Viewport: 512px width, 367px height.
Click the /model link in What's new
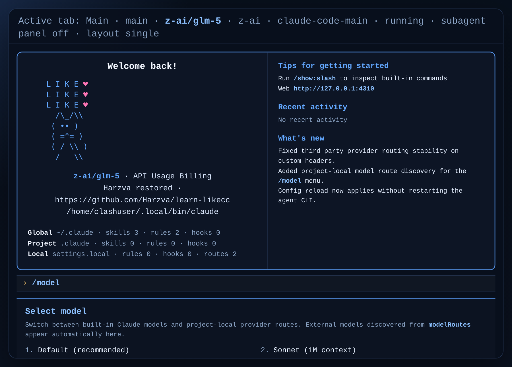click(290, 181)
